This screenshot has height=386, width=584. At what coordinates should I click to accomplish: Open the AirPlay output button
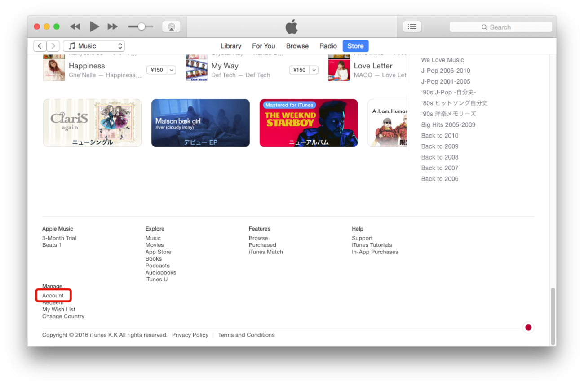(x=171, y=27)
